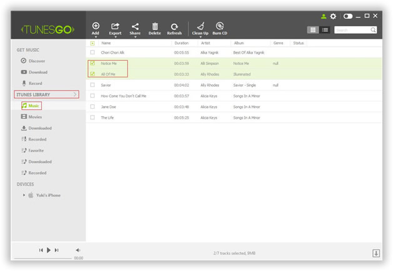This screenshot has height=271, width=393.
Task: Switch to list view
Action: (325, 30)
